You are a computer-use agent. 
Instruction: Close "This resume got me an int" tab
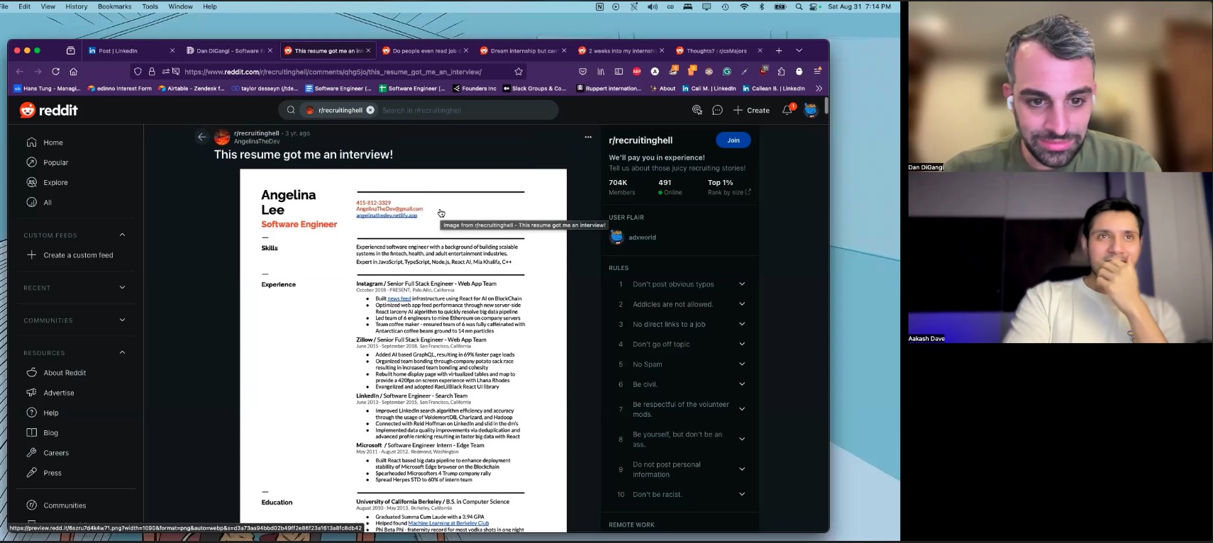tap(367, 51)
